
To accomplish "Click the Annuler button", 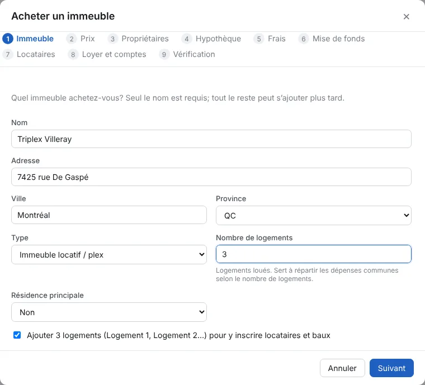I will (342, 368).
